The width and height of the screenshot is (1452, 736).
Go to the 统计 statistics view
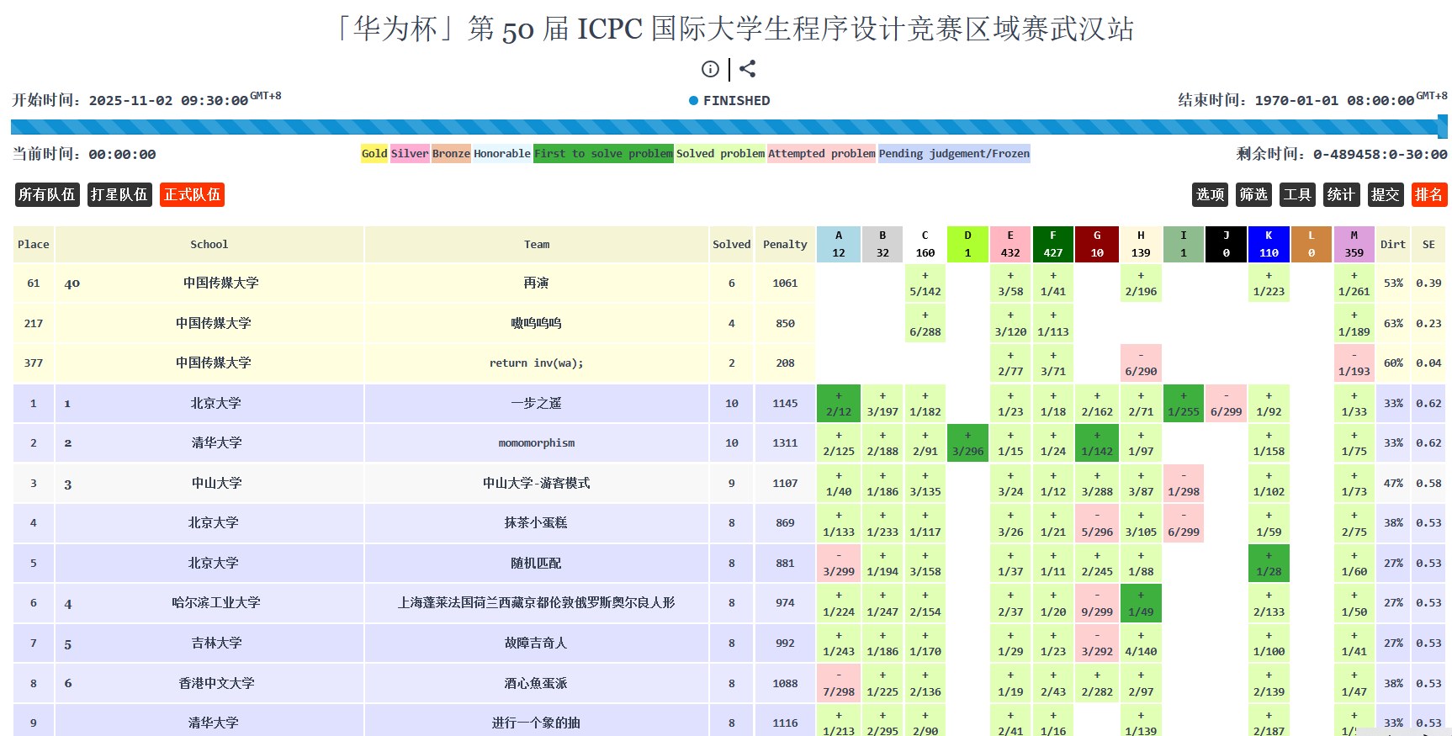[1340, 194]
